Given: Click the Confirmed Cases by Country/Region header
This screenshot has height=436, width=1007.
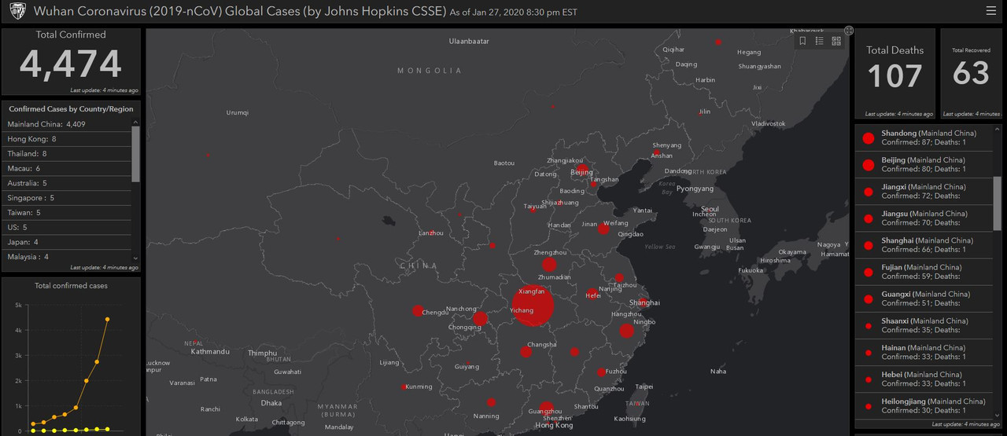Looking at the screenshot, I should (71, 109).
